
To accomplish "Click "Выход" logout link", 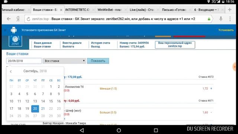I will pos(95,47).
